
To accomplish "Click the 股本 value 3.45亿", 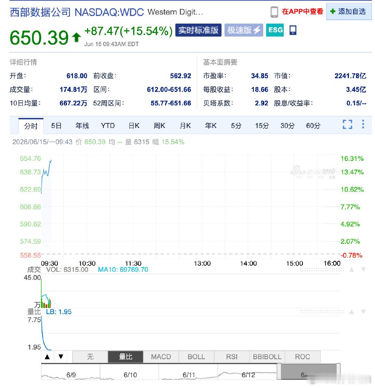I will [x=356, y=89].
